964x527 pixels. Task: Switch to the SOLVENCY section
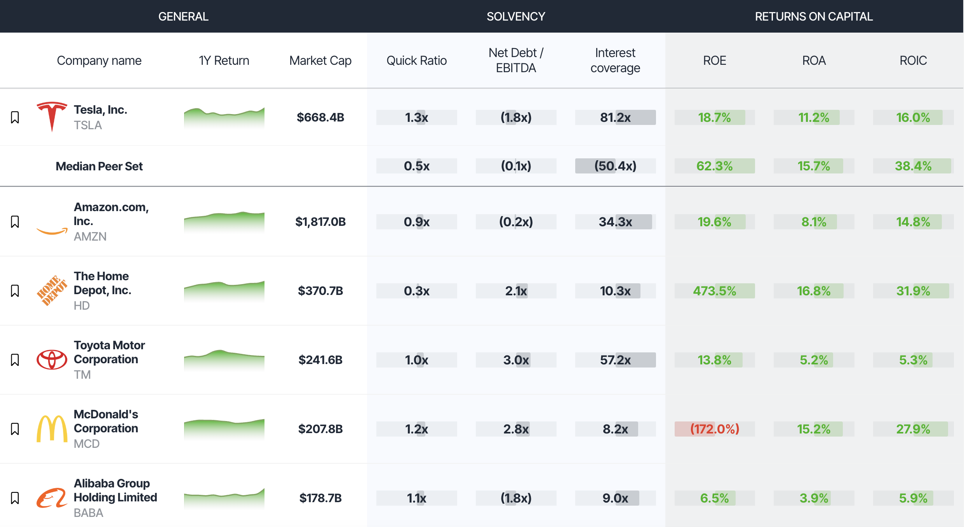point(516,16)
